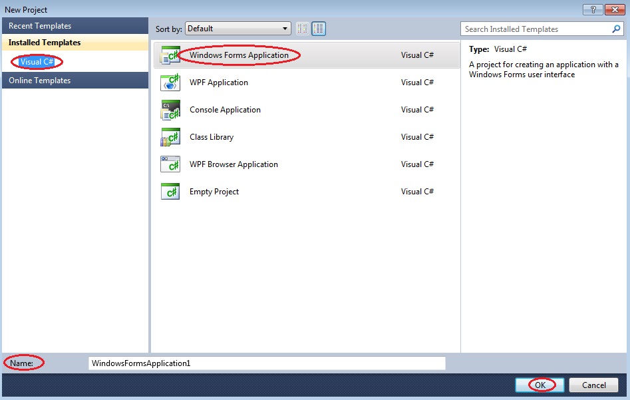Click Visual C# language beside Class Library
Screen dimensions: 630x400
pos(417,137)
